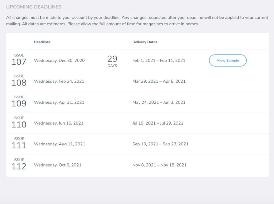Select the Issue 109 row
The image size is (274, 204).
[x=107, y=102]
